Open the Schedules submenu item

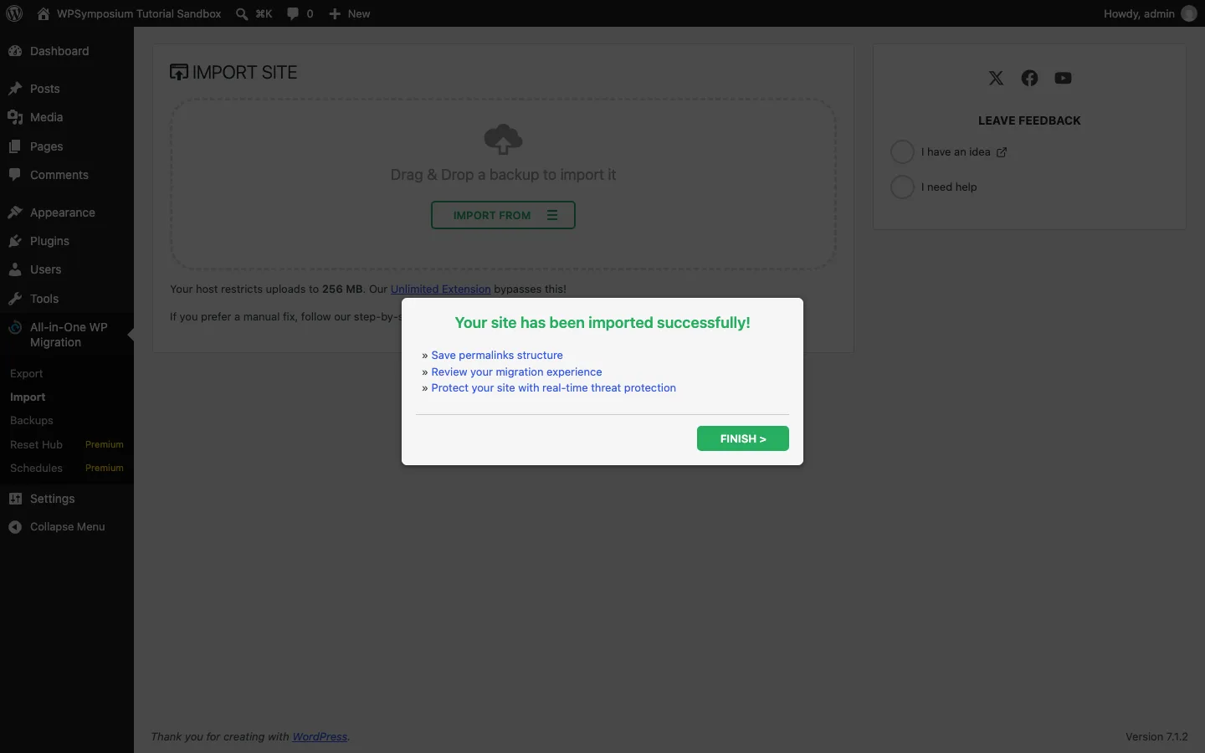[37, 468]
